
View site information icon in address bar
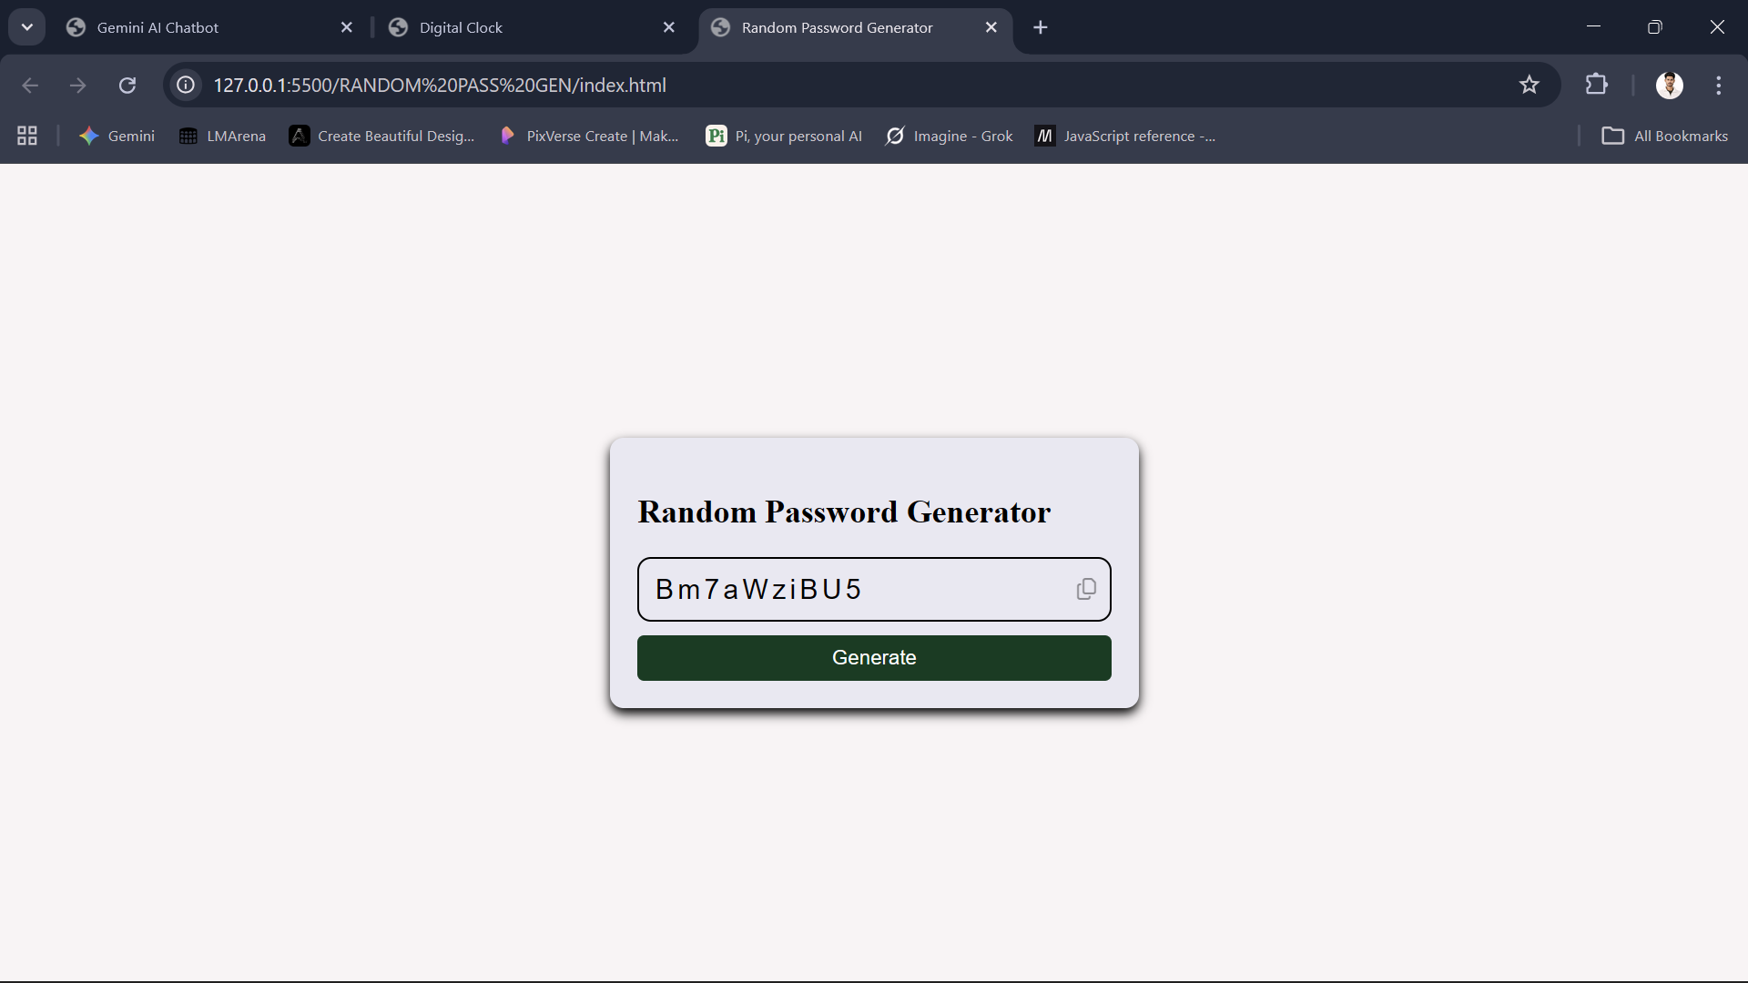[x=186, y=85]
